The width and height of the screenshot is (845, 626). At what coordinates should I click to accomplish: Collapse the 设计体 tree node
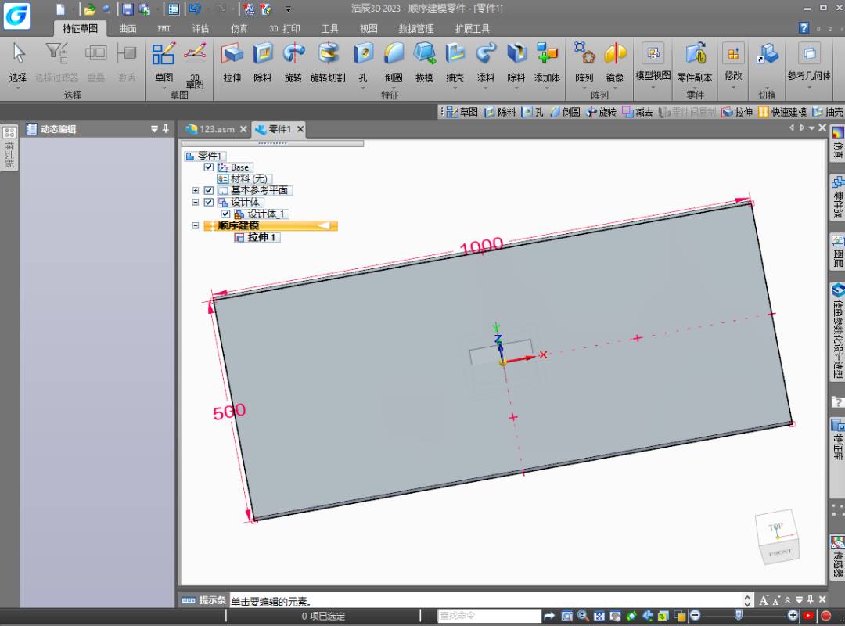(x=196, y=203)
